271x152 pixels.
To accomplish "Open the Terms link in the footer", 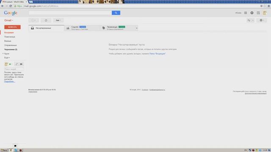I will pyautogui.click(x=145, y=90).
